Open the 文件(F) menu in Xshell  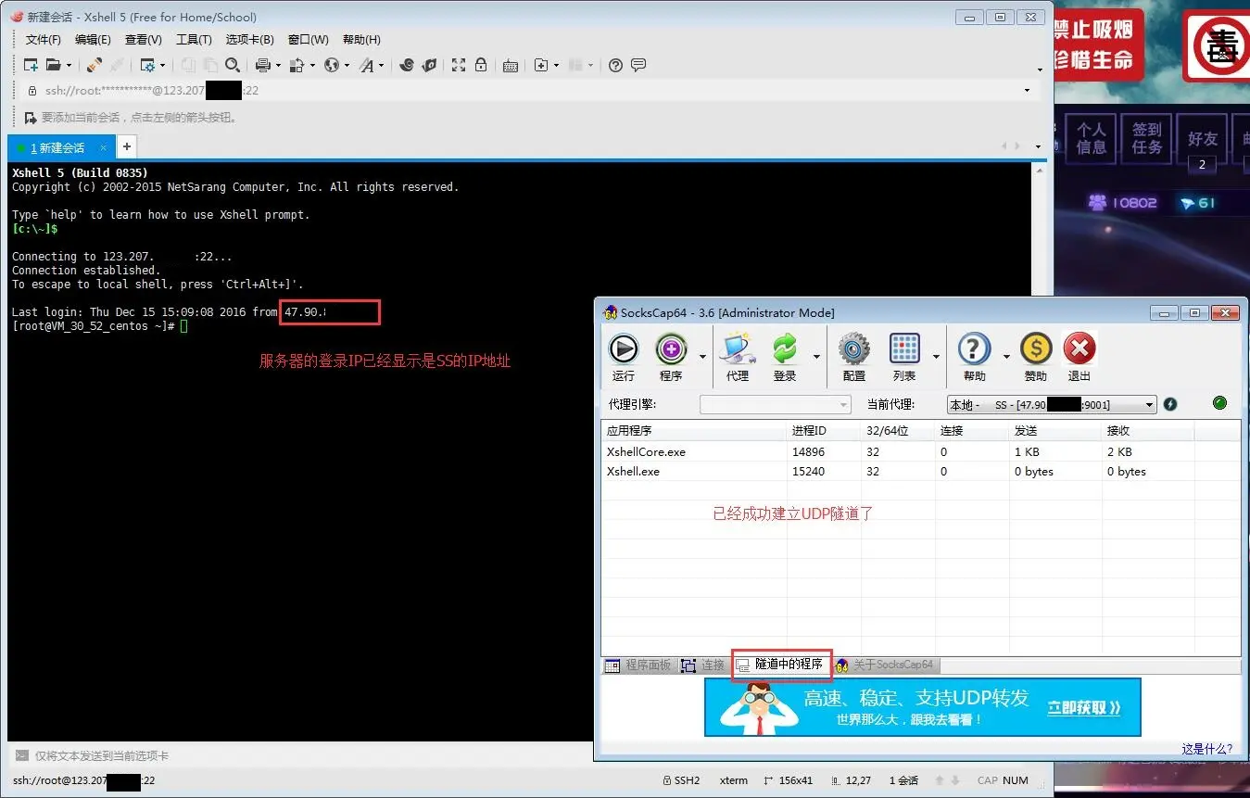coord(43,40)
